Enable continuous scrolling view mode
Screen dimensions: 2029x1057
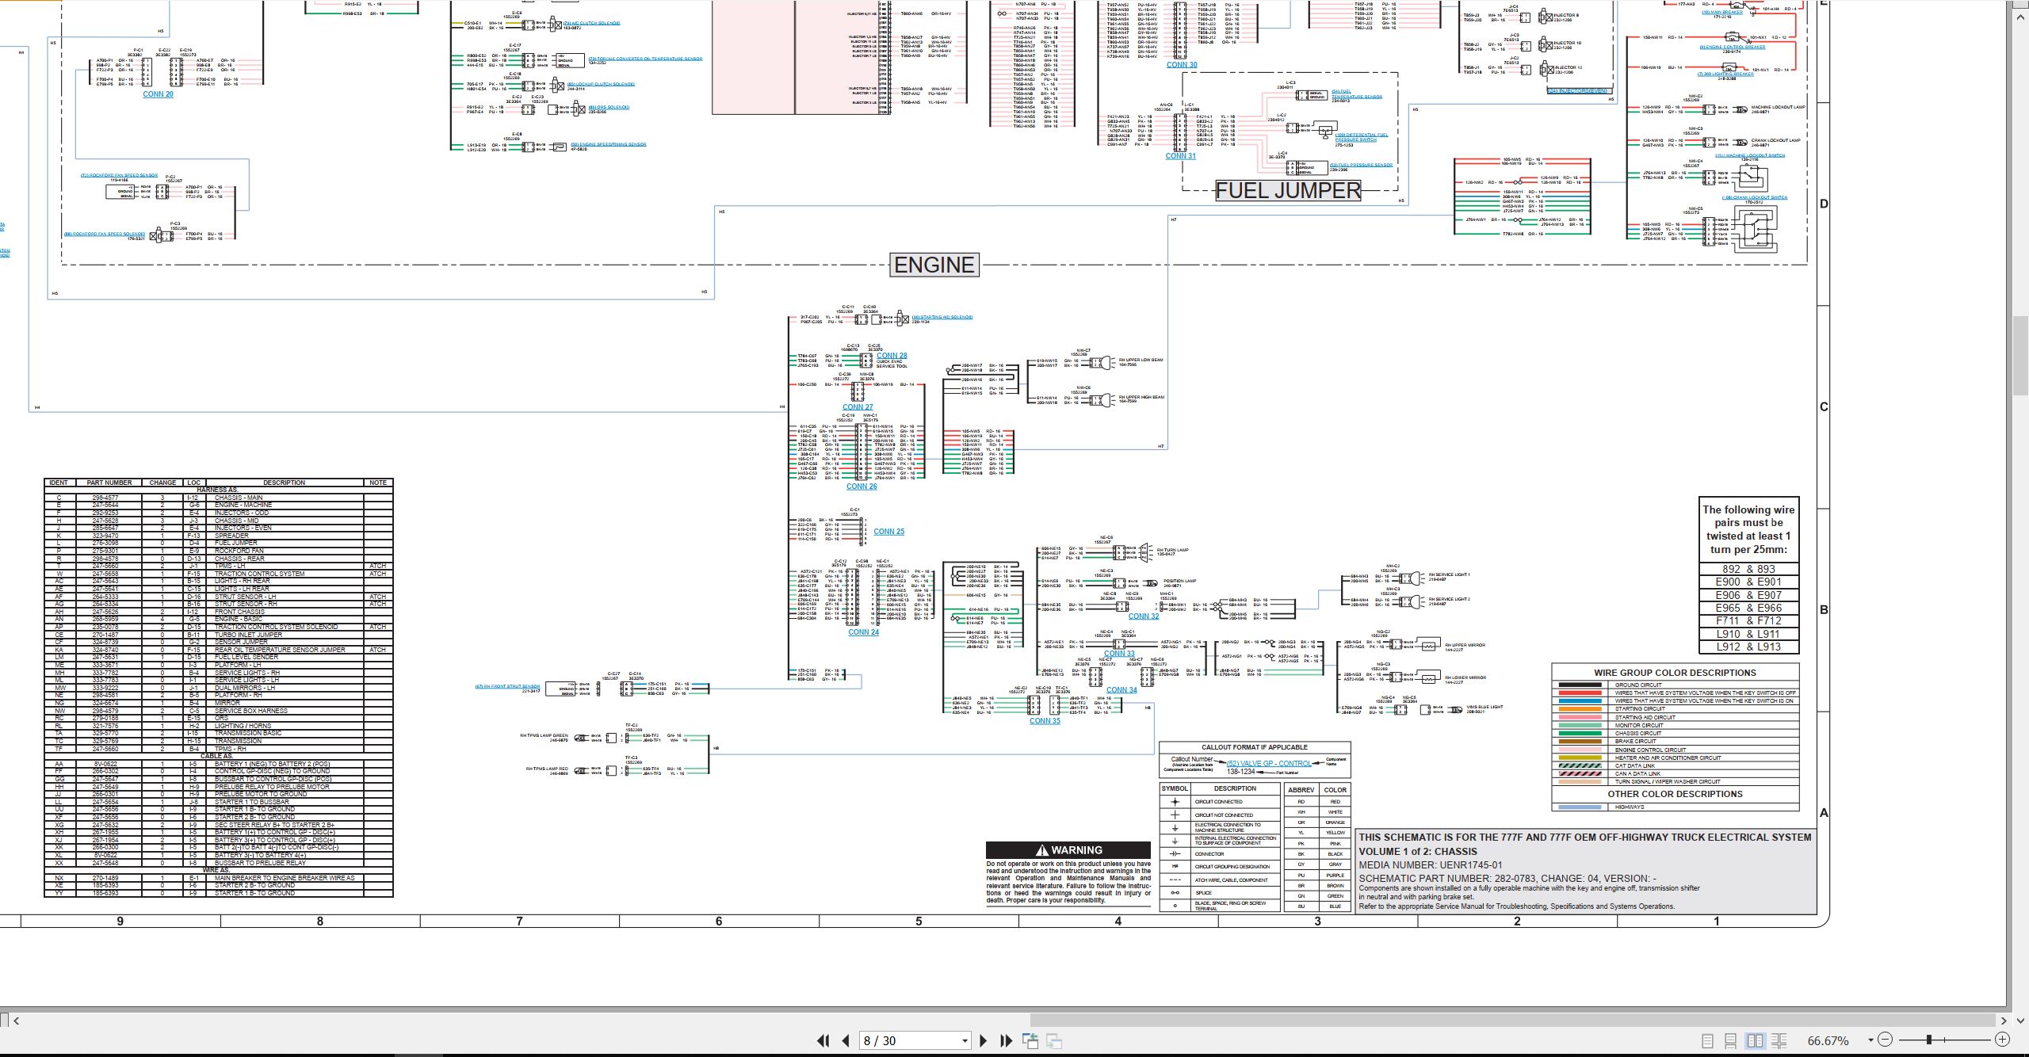(1731, 1040)
